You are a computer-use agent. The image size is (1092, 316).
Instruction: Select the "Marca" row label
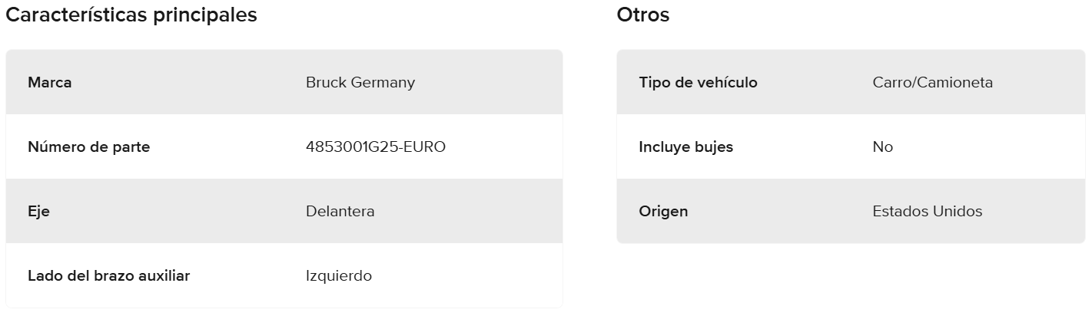click(49, 82)
